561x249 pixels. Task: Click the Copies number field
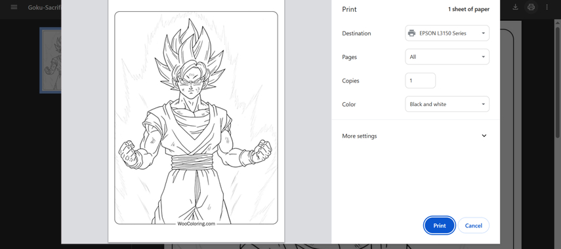click(x=420, y=81)
